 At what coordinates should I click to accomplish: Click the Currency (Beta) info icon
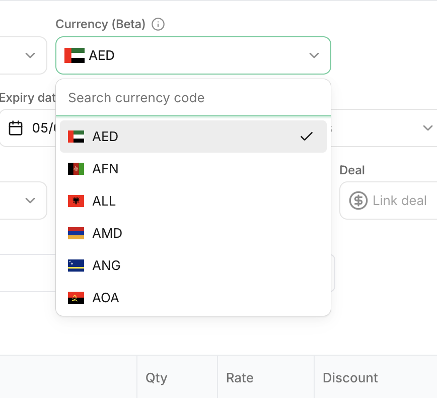point(158,24)
